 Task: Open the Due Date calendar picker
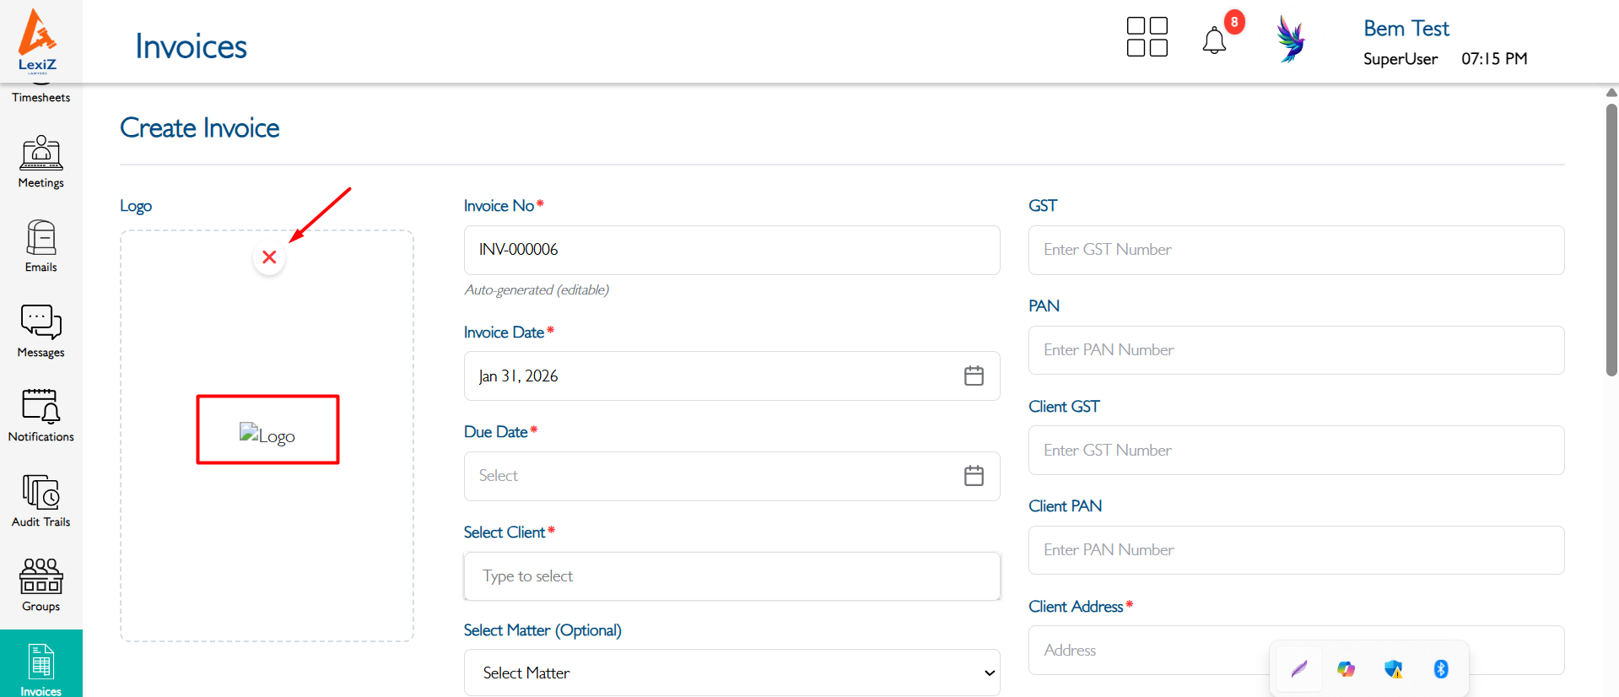click(x=974, y=476)
